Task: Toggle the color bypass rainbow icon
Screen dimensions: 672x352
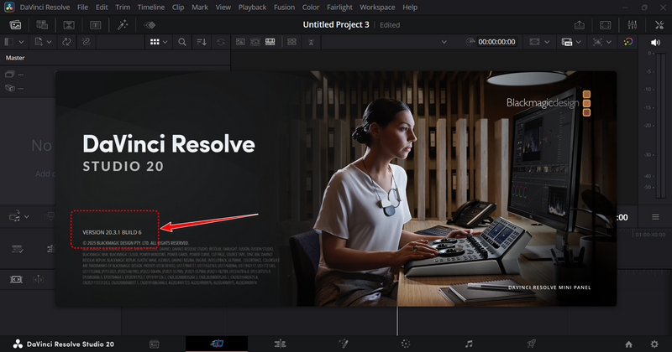Action: tap(628, 41)
